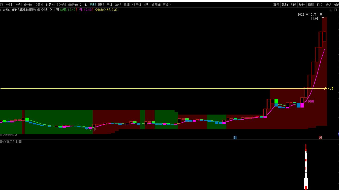The image size is (339, 190).
Task: Click the blue 财 marker below chart
Action: coord(235,138)
